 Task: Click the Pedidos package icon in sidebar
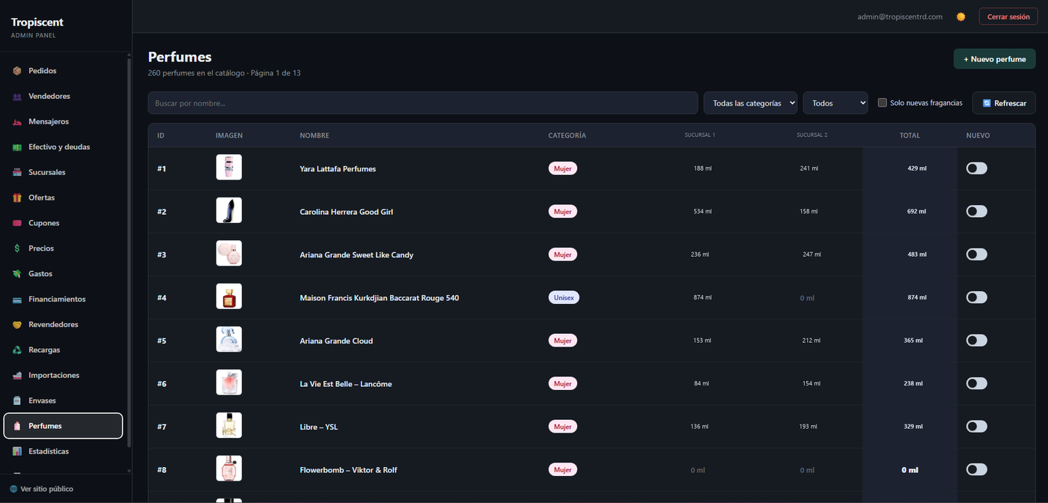click(x=16, y=71)
